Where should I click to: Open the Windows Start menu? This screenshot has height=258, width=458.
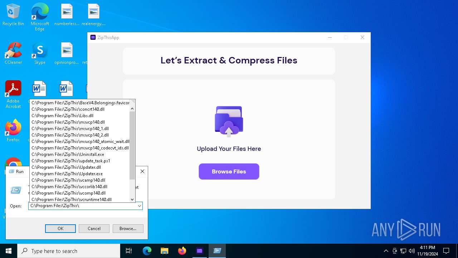pos(9,251)
